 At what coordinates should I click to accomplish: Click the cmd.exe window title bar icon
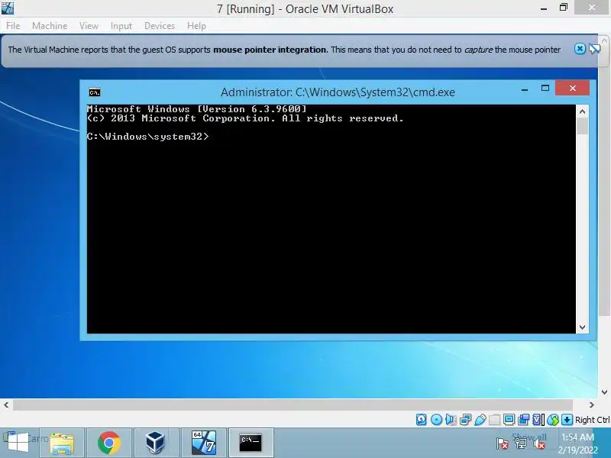pos(95,92)
